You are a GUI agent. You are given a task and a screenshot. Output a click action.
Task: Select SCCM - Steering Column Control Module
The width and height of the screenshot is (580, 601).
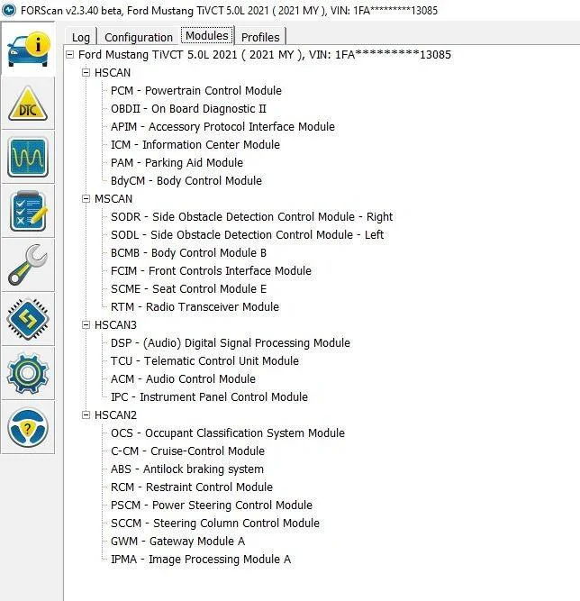215,523
